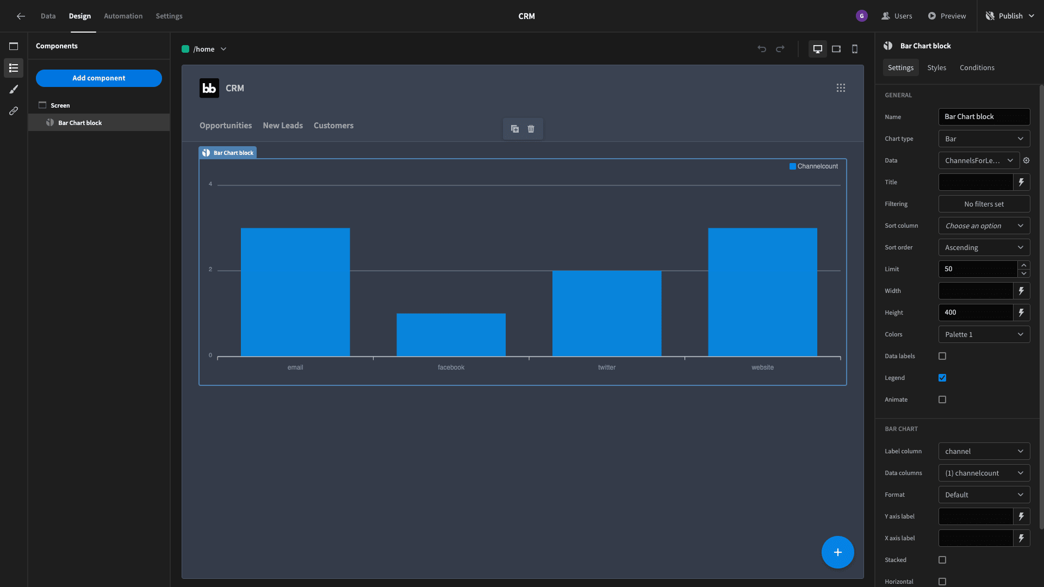Screen dimensions: 1044x587
Task: Enable the Data labels checkbox
Action: click(942, 356)
